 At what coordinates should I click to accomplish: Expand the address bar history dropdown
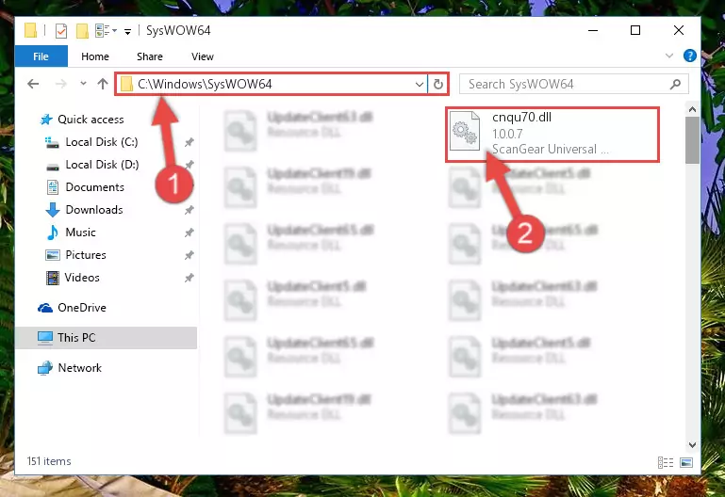(x=420, y=84)
